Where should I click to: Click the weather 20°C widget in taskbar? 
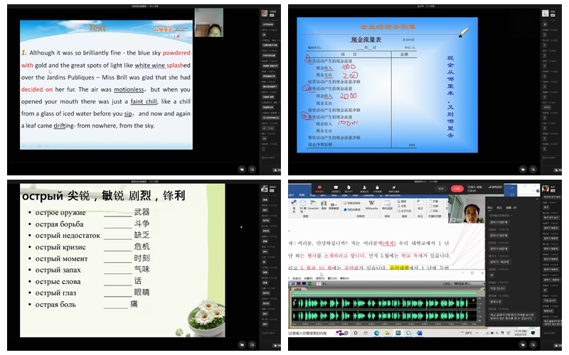(471, 332)
